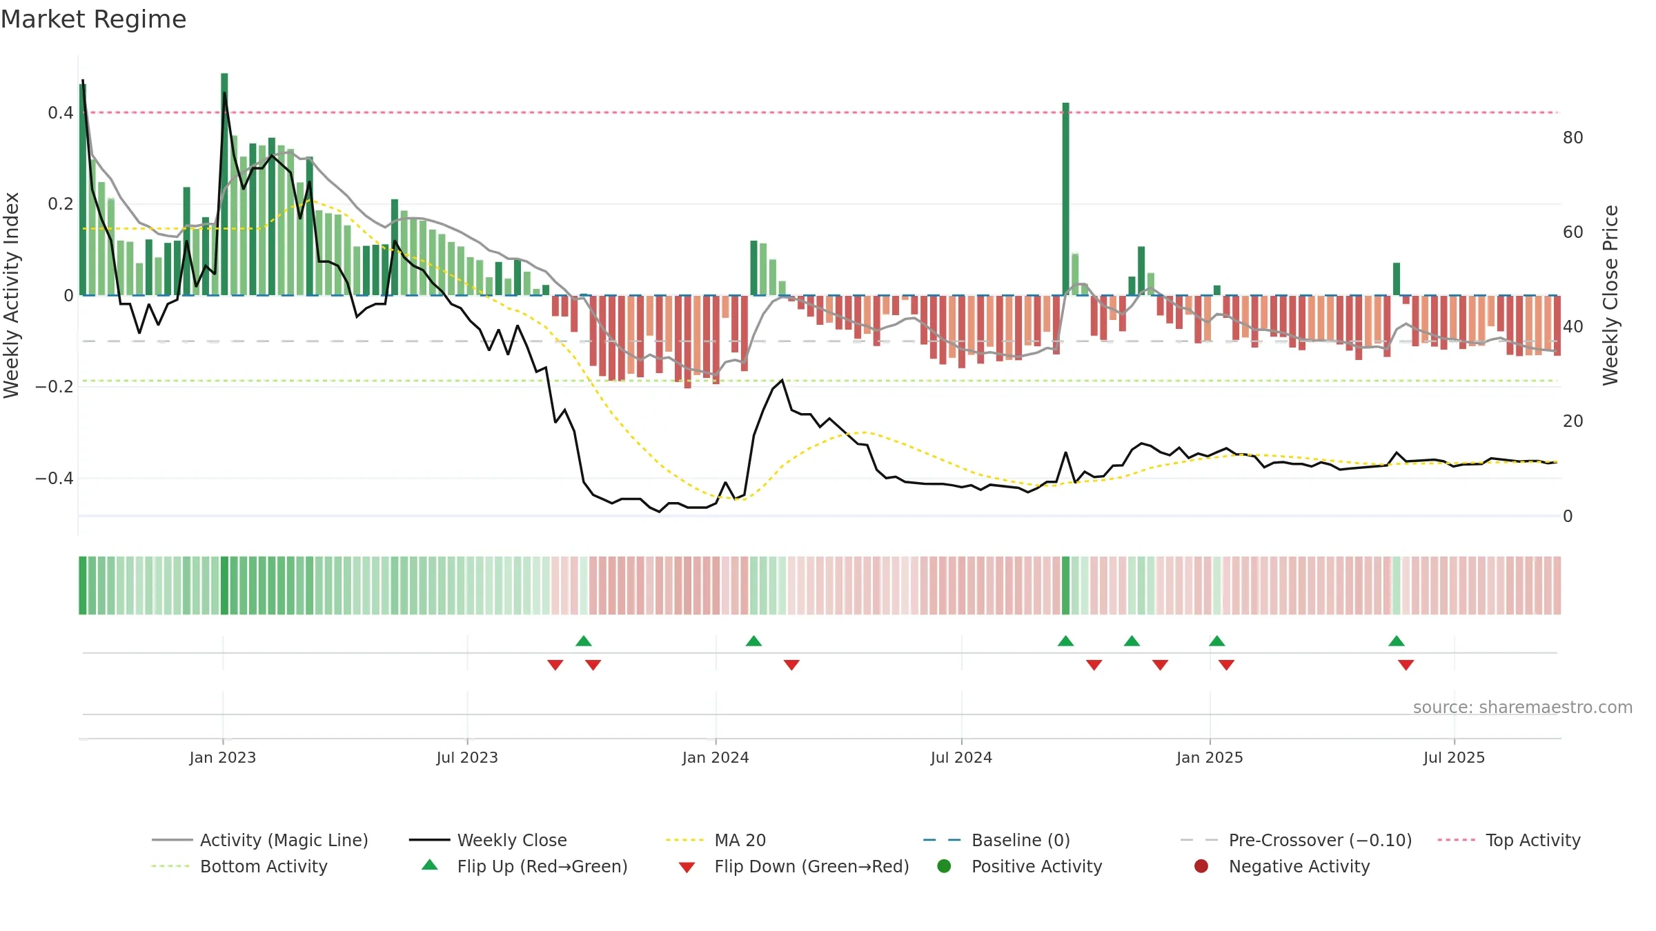Click the Weekly Activity Index axis title
Screen dimensions: 1656x931
(12, 295)
